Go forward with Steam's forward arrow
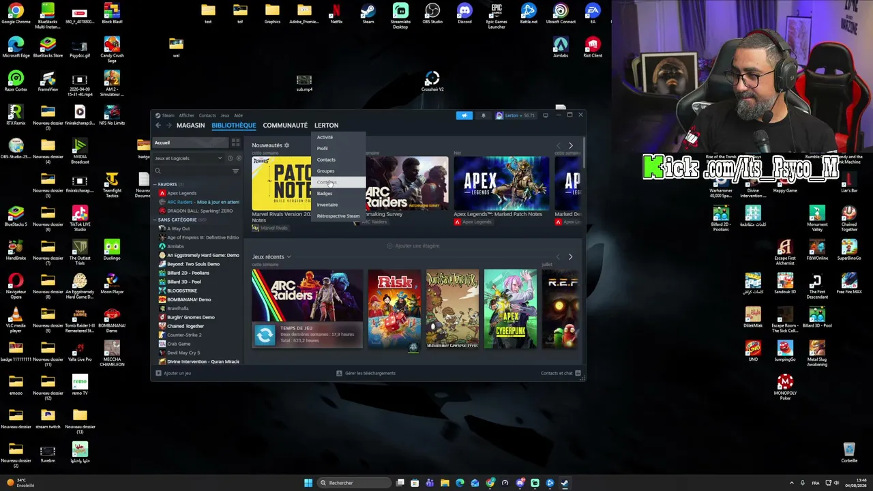The width and height of the screenshot is (873, 491). [168, 125]
